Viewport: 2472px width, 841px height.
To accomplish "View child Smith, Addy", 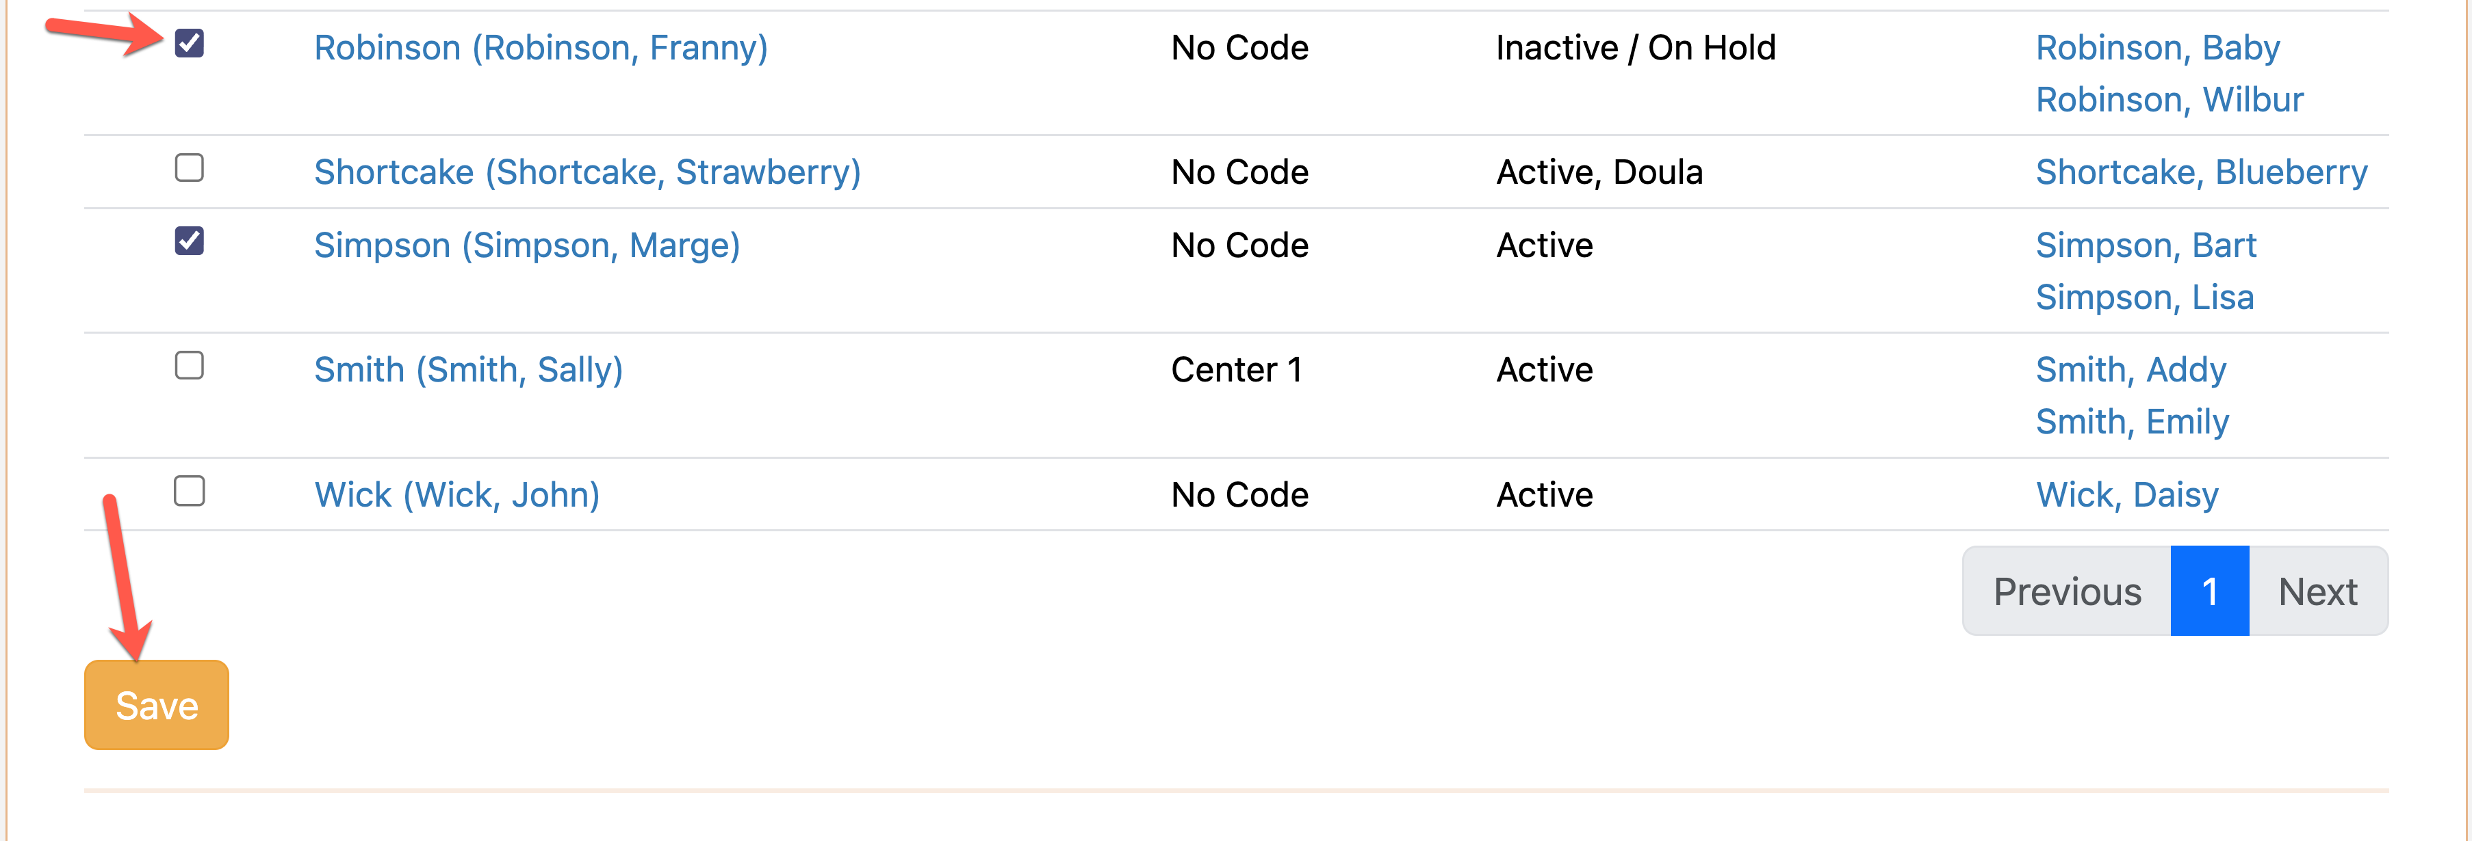I will click(x=2130, y=370).
